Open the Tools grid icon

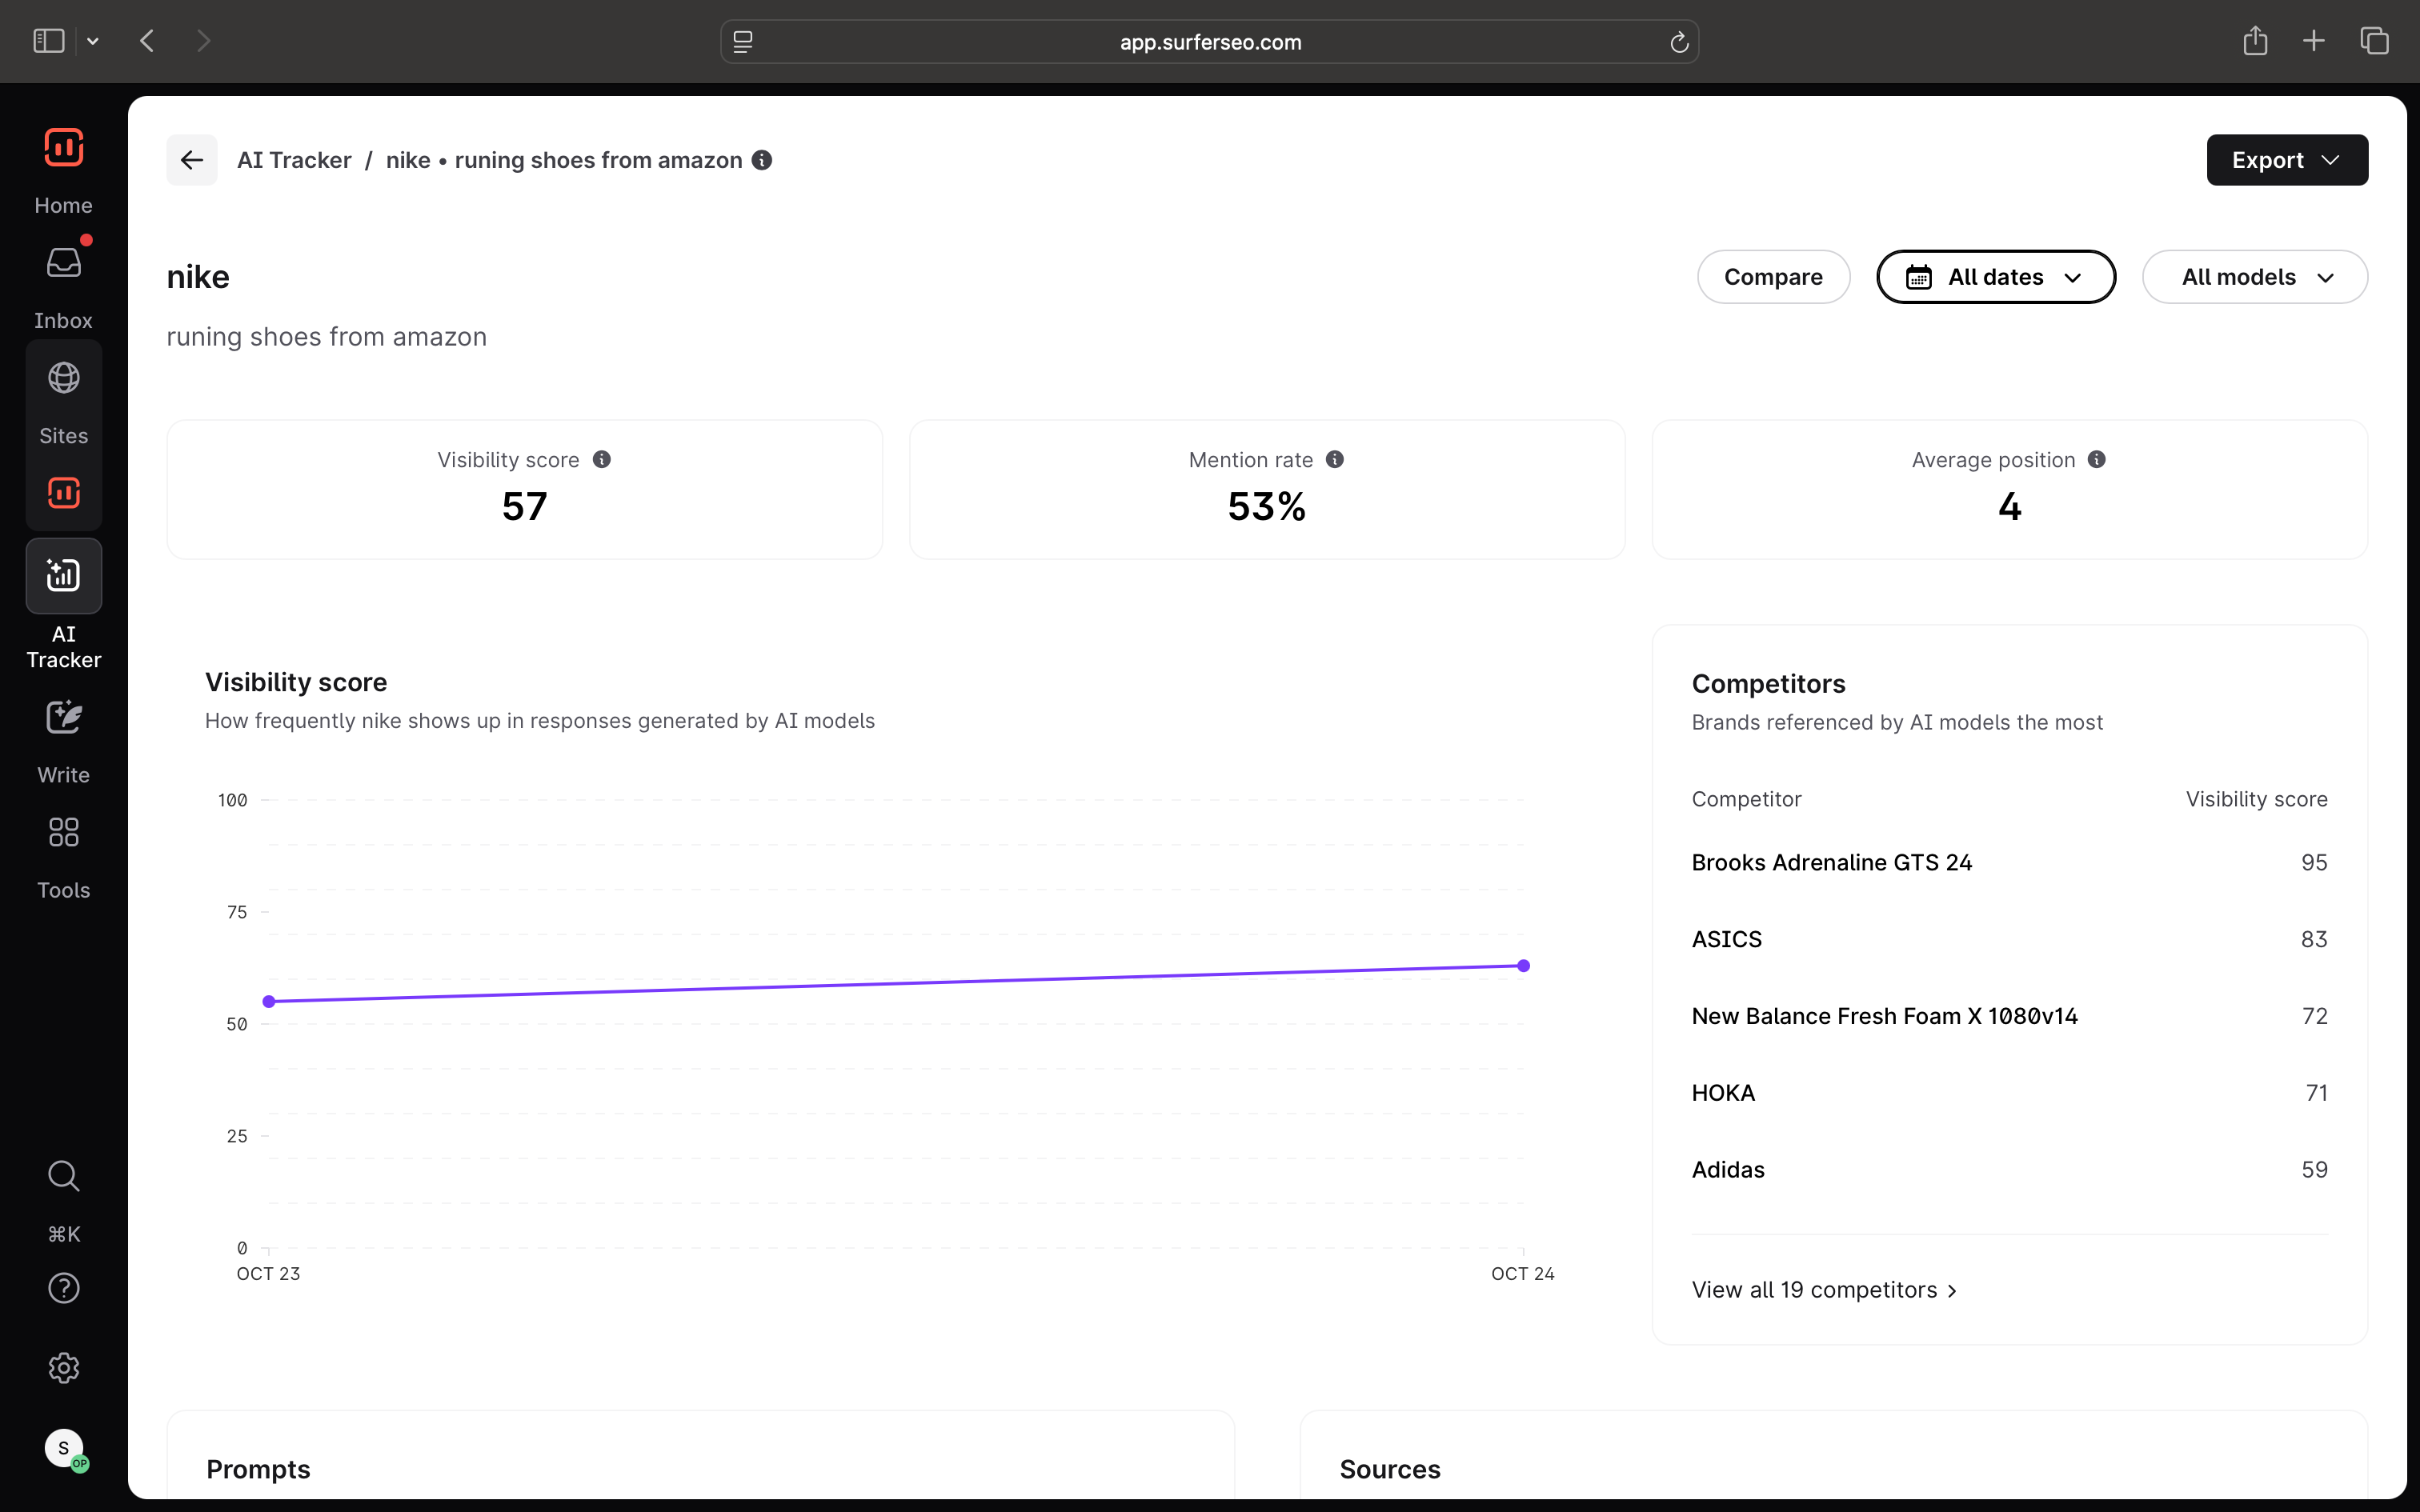[63, 832]
